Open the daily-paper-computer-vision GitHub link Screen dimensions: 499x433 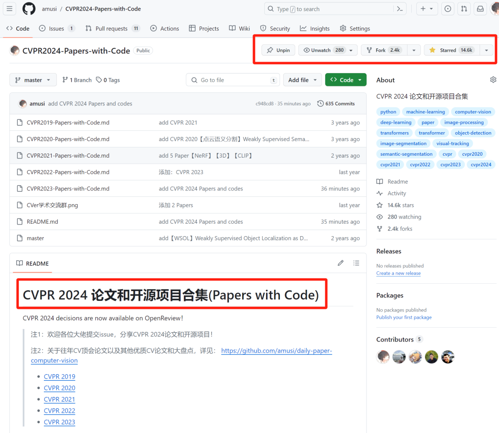[x=276, y=351]
